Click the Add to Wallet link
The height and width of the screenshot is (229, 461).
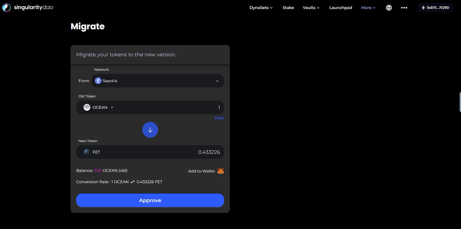click(x=201, y=171)
